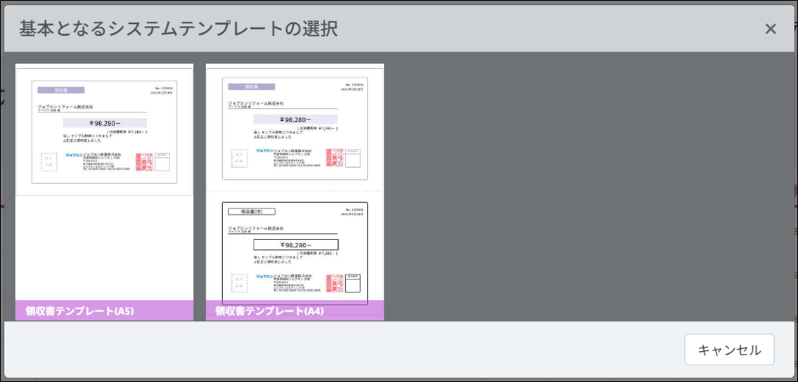Click the blue ジョブカン logo in A5 preview
The image size is (798, 382).
pos(73,154)
